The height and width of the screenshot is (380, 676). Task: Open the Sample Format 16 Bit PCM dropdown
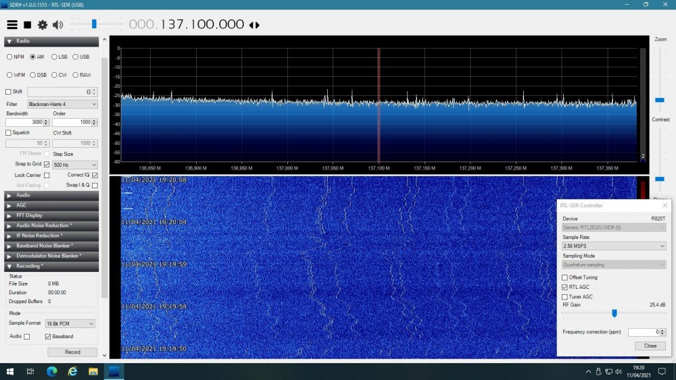(x=70, y=323)
